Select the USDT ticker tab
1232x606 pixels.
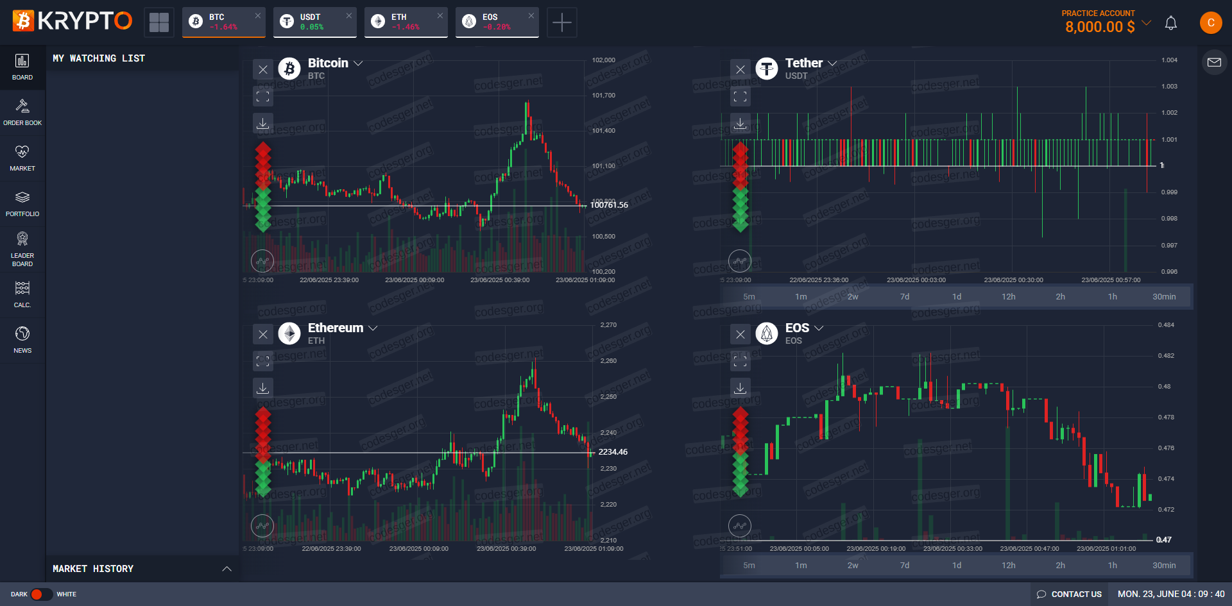(314, 22)
